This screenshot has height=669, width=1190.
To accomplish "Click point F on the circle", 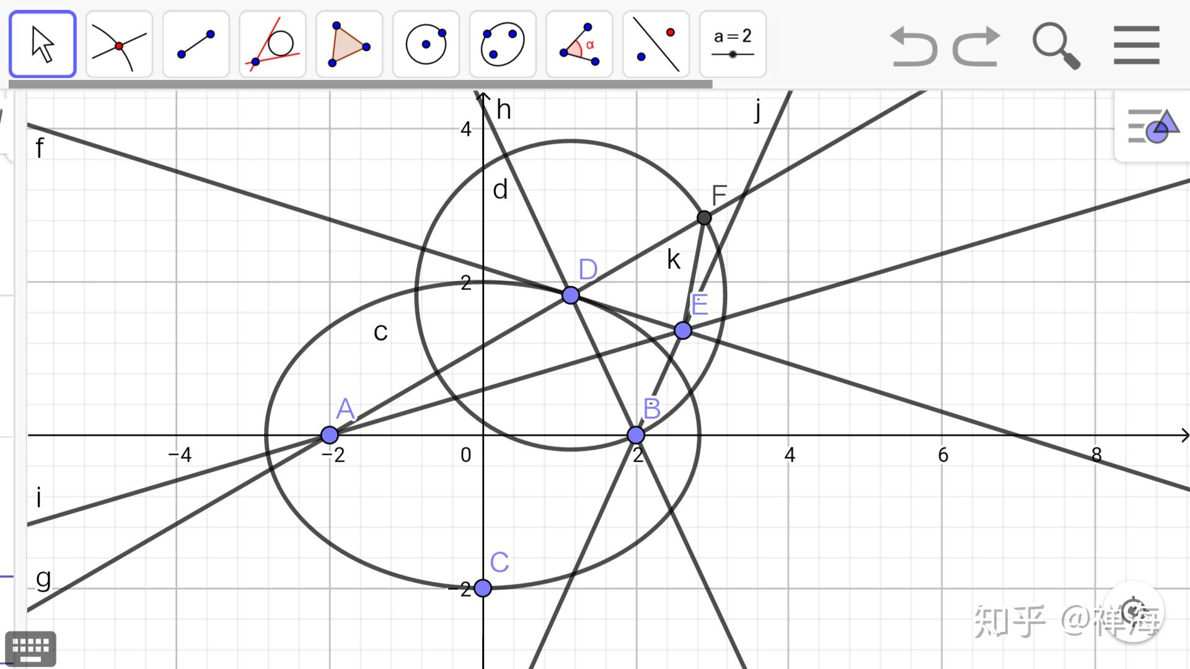I will click(x=704, y=217).
